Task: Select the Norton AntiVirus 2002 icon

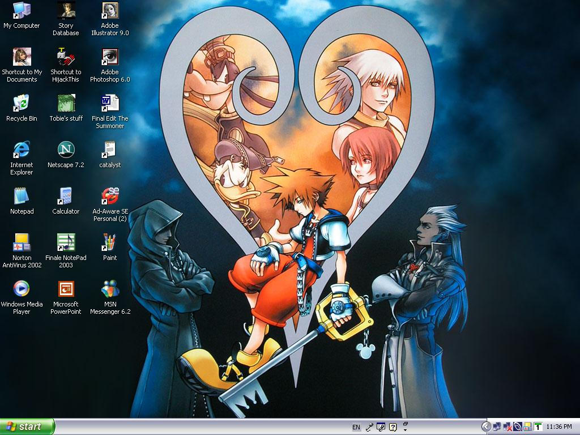Action: tap(22, 251)
